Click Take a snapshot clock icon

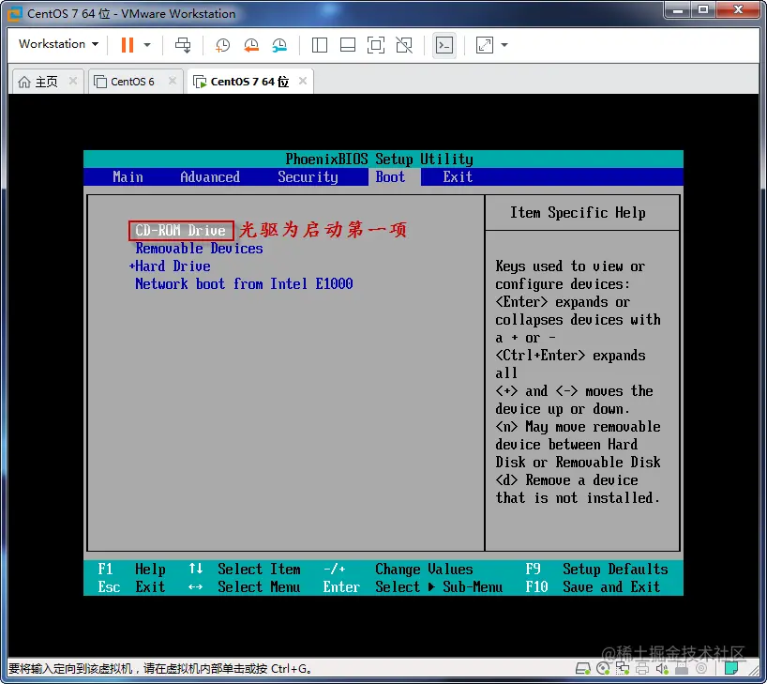click(x=222, y=46)
